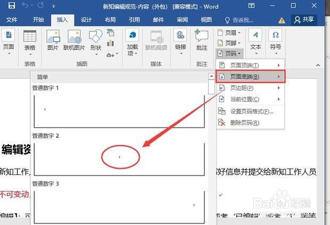
Task: Click 设置页码格式(F)... menu item
Action: tap(250, 112)
